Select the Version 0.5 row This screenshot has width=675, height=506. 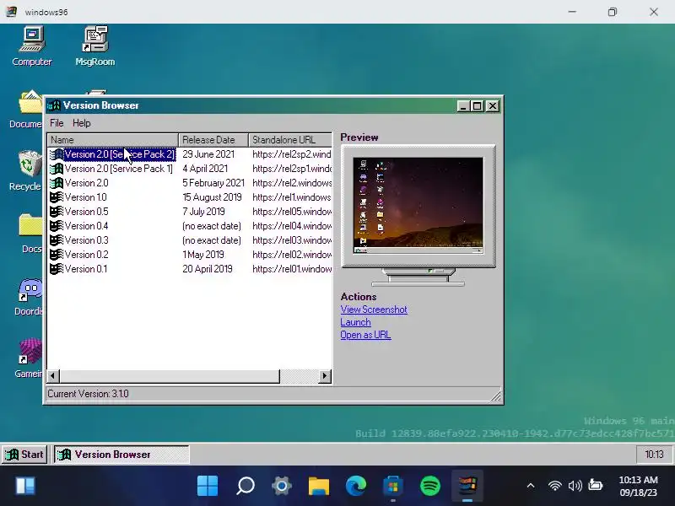coord(189,212)
